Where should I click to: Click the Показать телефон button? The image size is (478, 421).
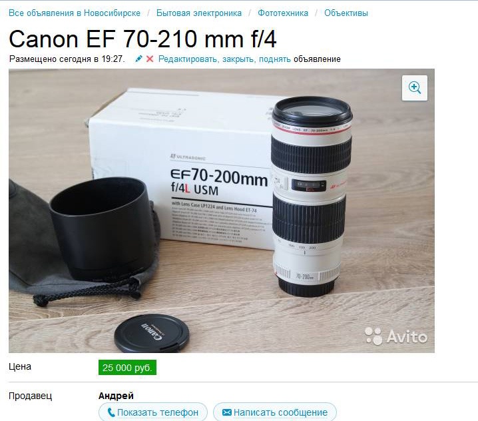153,412
